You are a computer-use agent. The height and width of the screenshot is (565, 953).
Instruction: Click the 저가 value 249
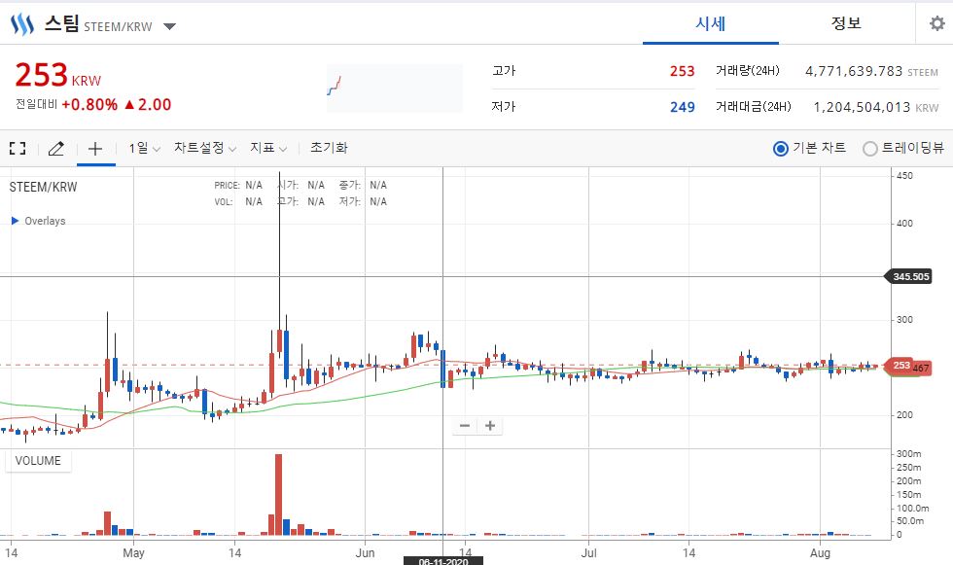(682, 107)
